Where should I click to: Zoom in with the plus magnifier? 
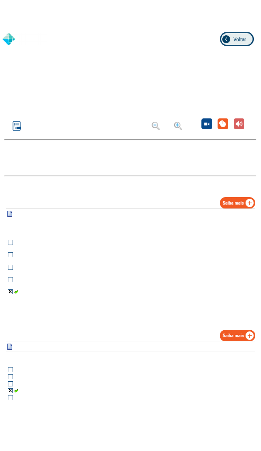tap(178, 126)
